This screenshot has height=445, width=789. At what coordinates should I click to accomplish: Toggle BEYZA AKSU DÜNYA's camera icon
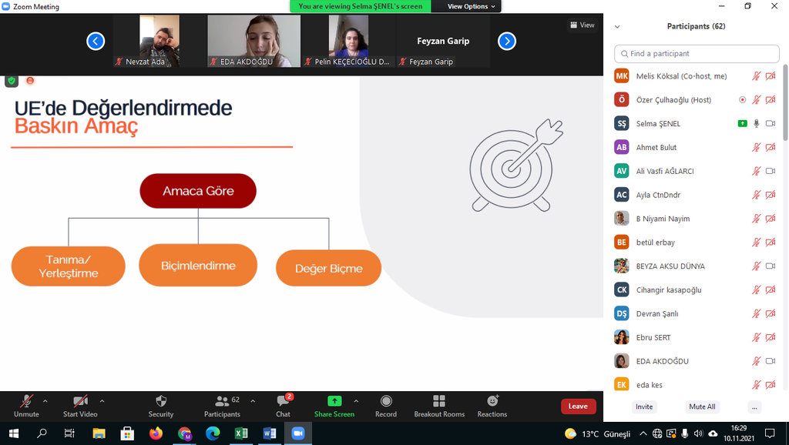pyautogui.click(x=771, y=266)
